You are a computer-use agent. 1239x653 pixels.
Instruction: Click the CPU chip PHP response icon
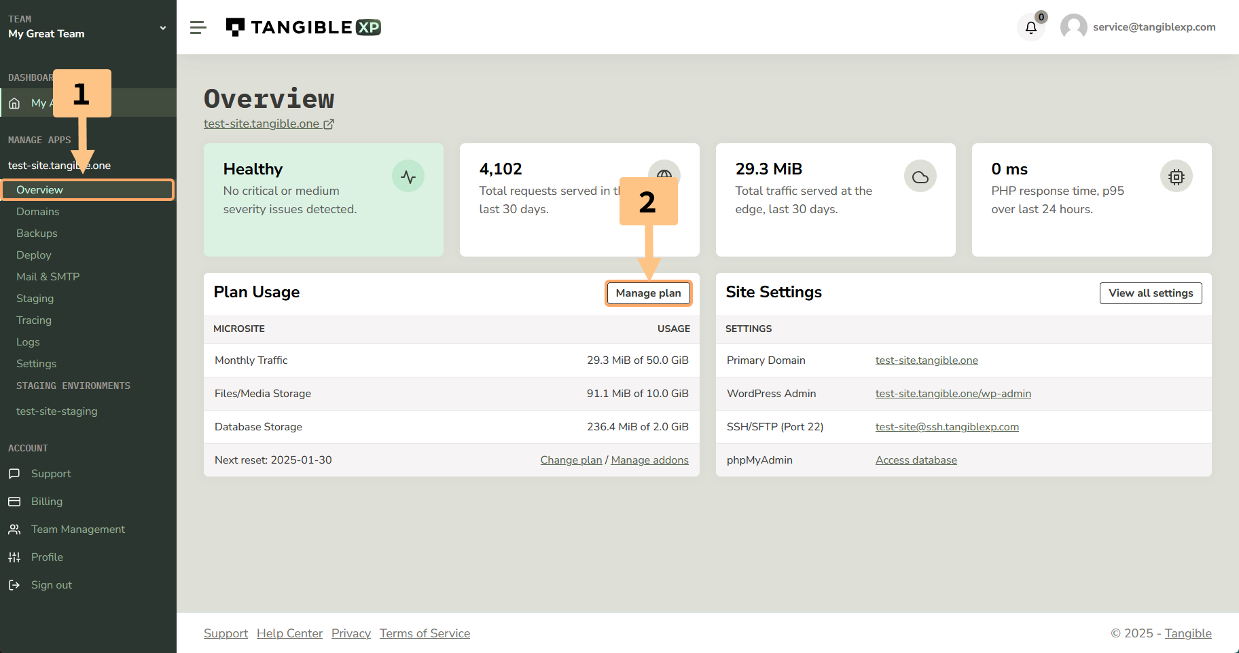coord(1176,176)
